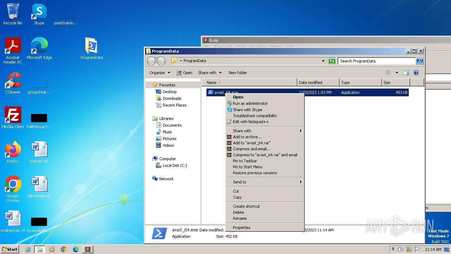Select Cut from the context menu
Screen dimensions: 451x254
pos(265,191)
